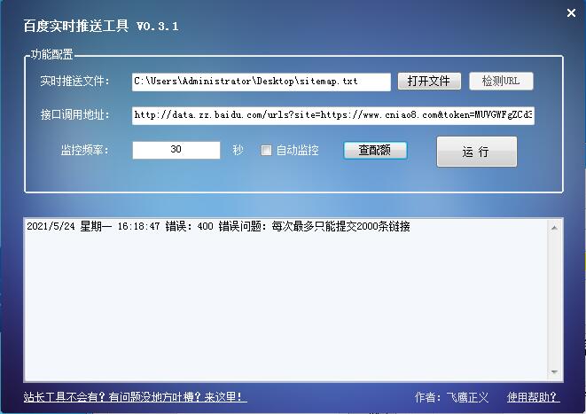Click the 监控频率 label
The height and width of the screenshot is (414, 586).
(x=85, y=150)
